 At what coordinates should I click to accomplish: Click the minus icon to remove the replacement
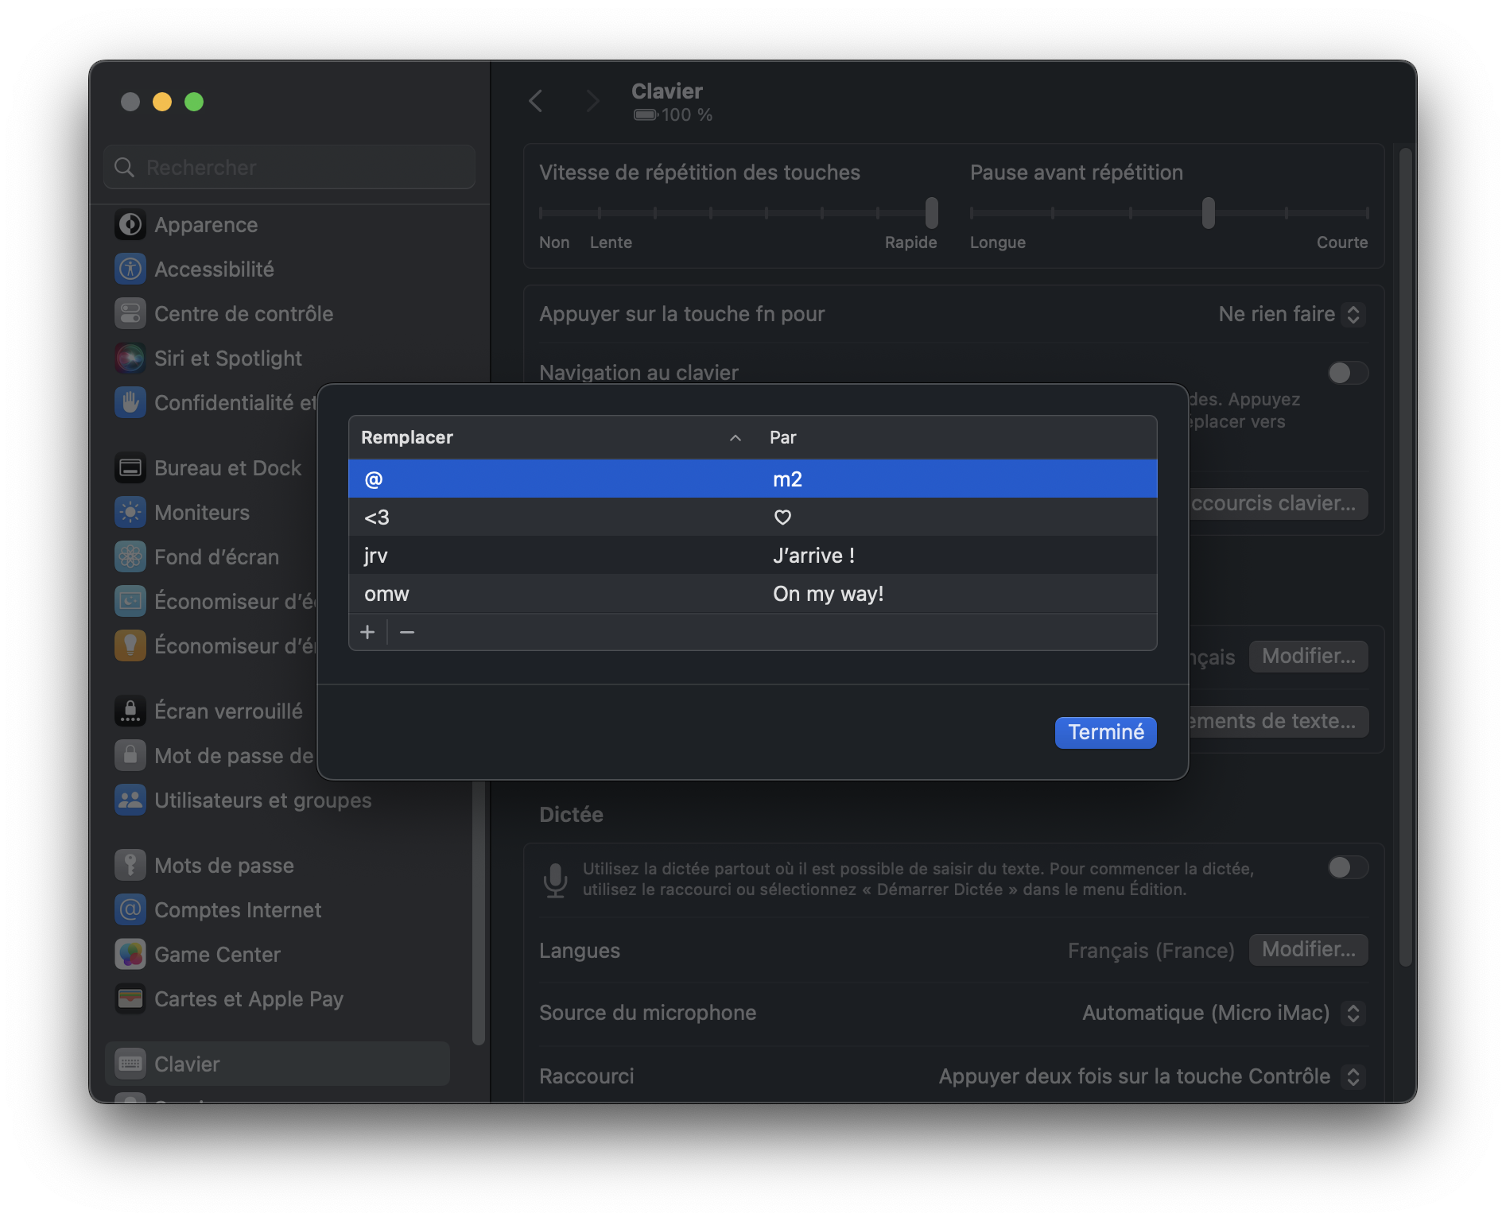[x=407, y=633]
